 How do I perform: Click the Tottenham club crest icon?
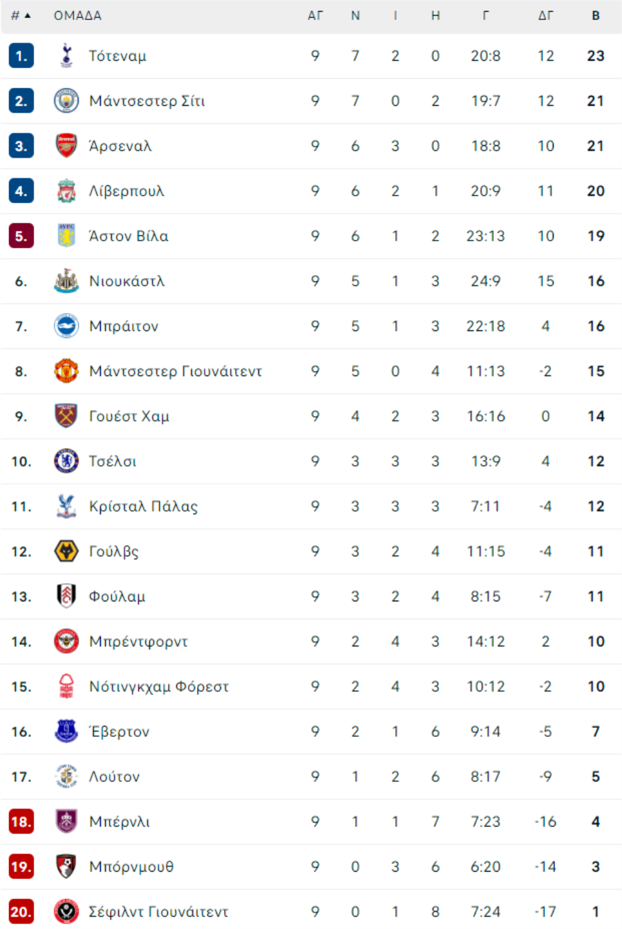coord(66,56)
